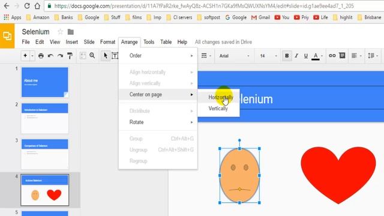The height and width of the screenshot is (216, 384).
Task: Expand the Order submenu
Action: (158, 56)
